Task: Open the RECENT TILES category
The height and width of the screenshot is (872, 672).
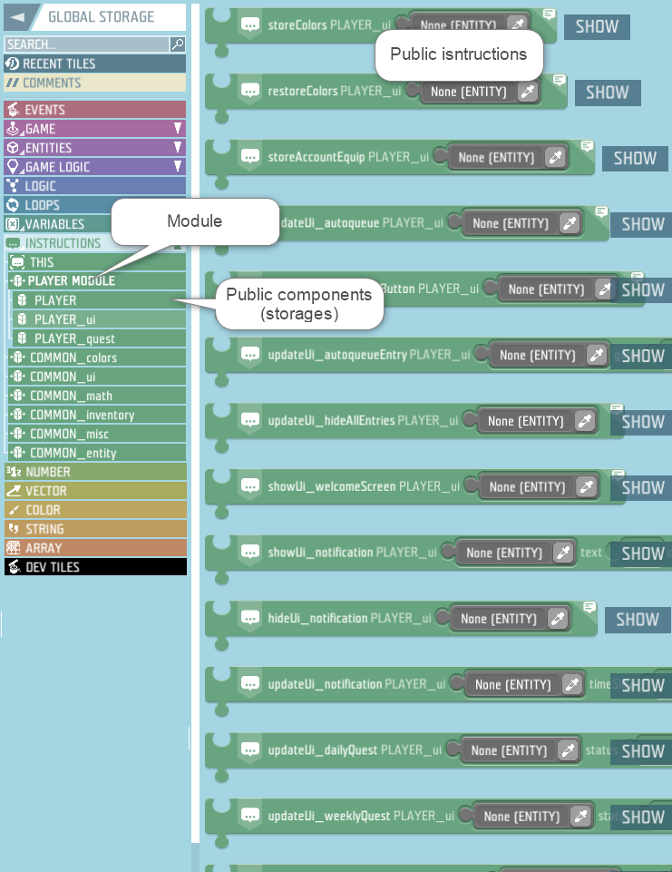Action: (x=95, y=64)
